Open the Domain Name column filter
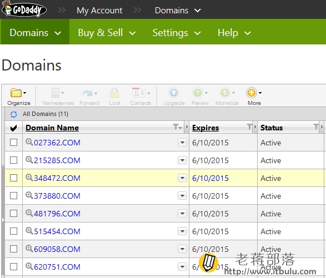The height and width of the screenshot is (278, 326). click(177, 127)
